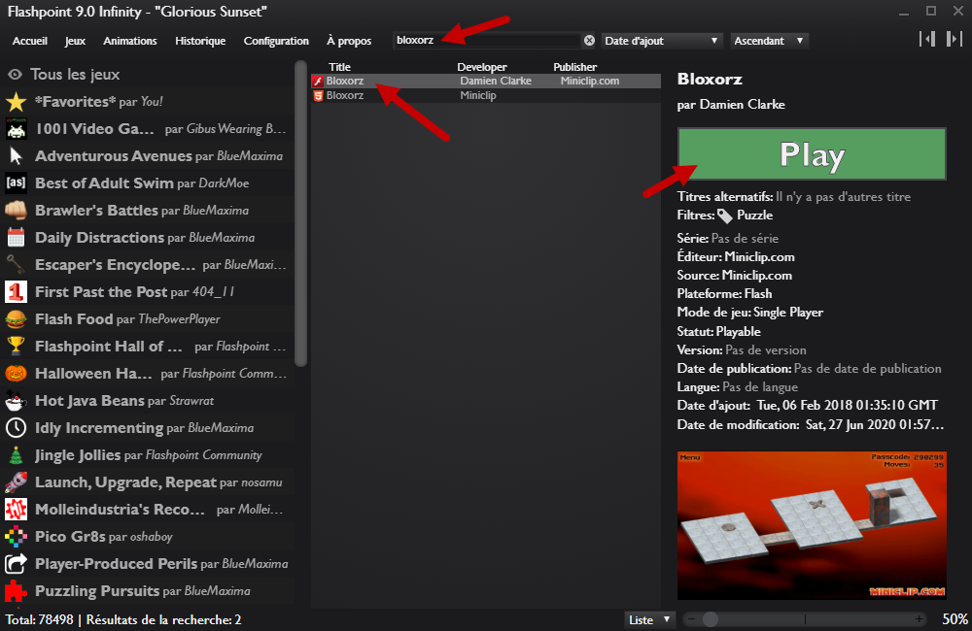Sort by the Publisher column header
The image size is (972, 631).
pyautogui.click(x=575, y=67)
